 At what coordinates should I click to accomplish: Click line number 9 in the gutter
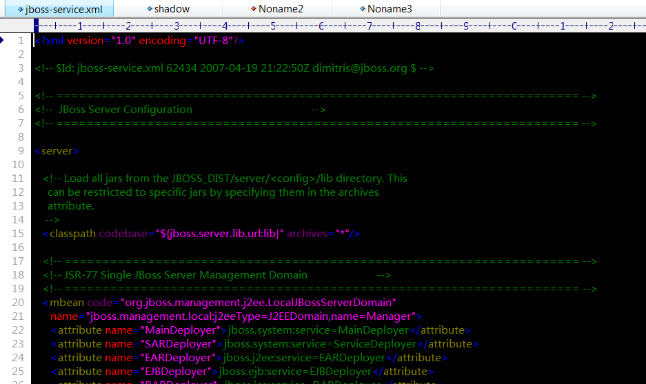[21, 151]
